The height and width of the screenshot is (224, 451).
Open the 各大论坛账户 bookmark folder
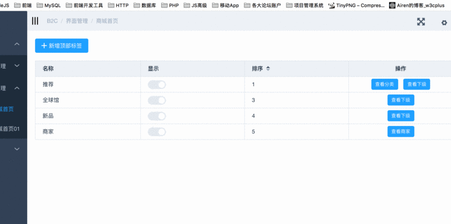[262, 5]
